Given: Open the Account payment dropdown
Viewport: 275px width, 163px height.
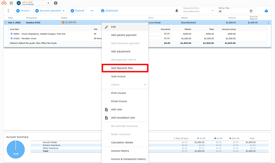Looking at the screenshot, I should tap(50, 11).
